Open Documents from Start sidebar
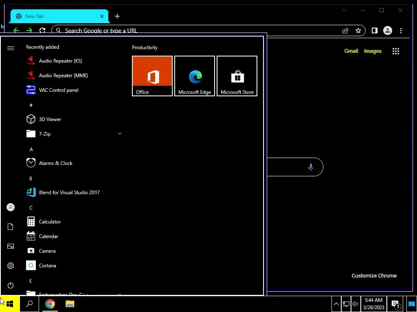This screenshot has height=312, width=417. pyautogui.click(x=10, y=227)
